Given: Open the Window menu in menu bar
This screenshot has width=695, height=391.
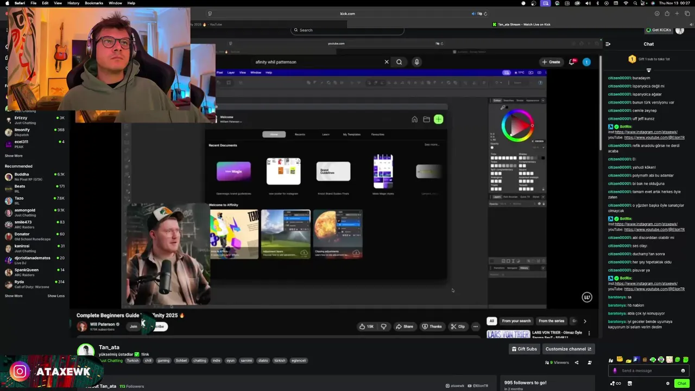Looking at the screenshot, I should click(x=115, y=3).
